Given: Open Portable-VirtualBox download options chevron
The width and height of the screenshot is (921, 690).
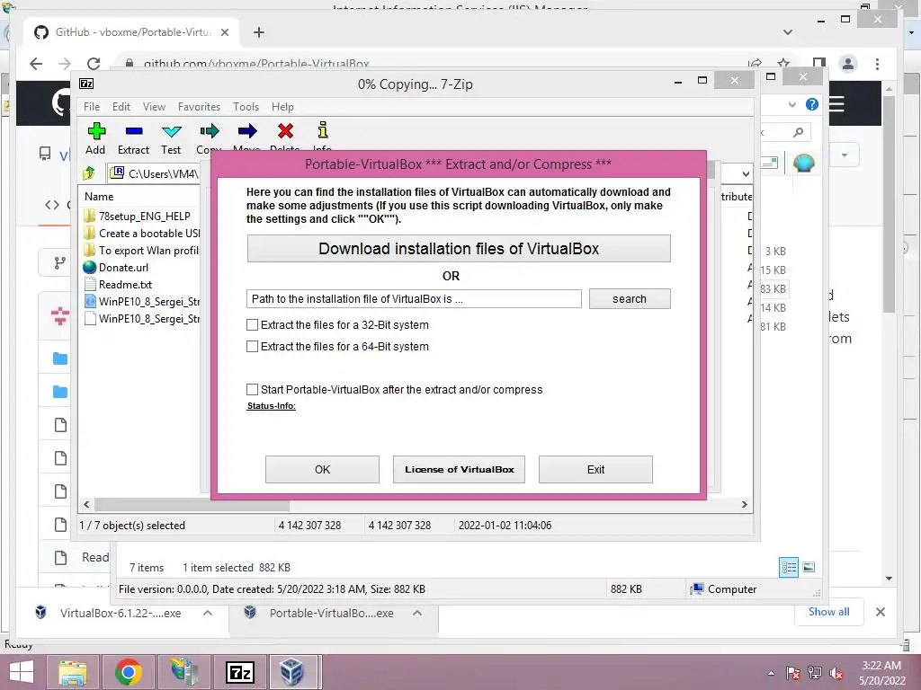Looking at the screenshot, I should click(417, 613).
